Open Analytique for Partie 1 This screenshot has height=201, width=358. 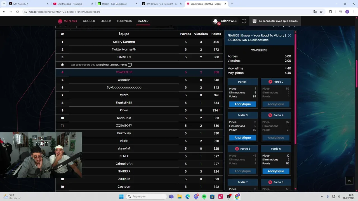tap(242, 104)
